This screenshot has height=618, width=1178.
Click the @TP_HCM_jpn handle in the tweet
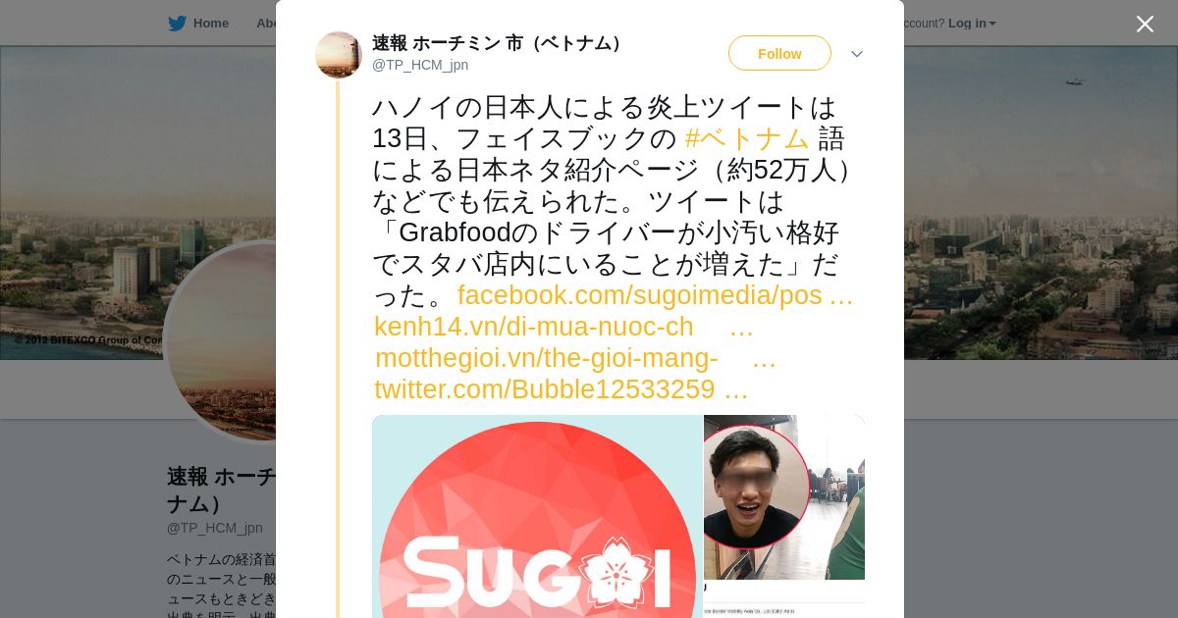[420, 65]
